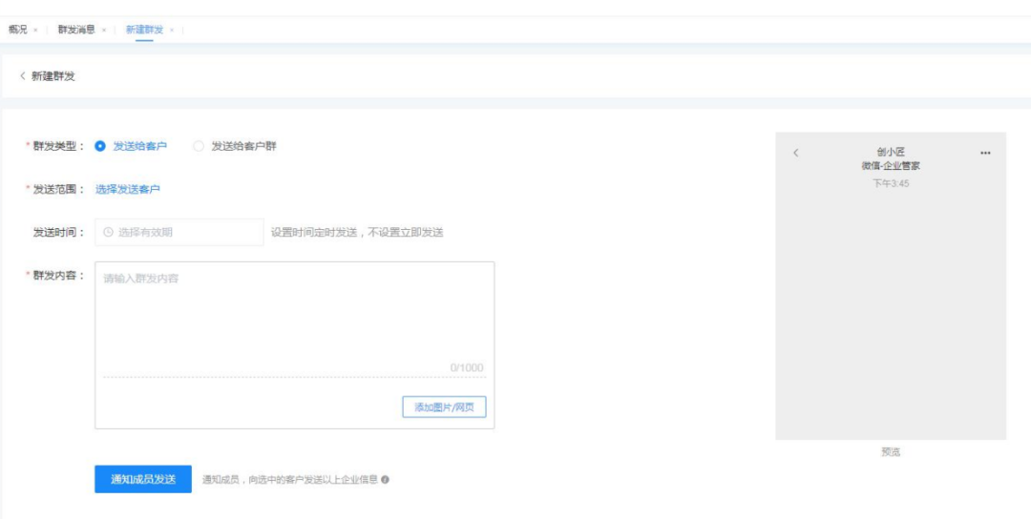Select the 发送给客户群 radio option
Viewport: 1031px width, 519px height.
[235, 147]
